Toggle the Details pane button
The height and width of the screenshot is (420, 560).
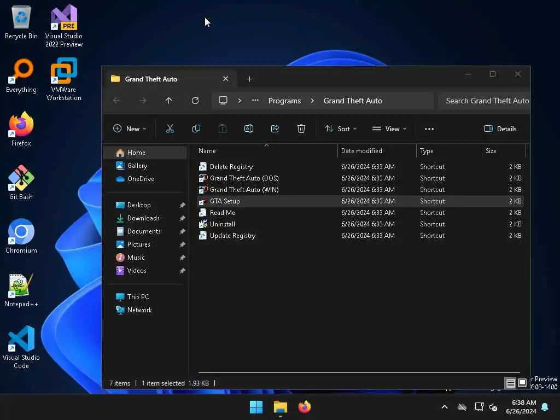[500, 129]
